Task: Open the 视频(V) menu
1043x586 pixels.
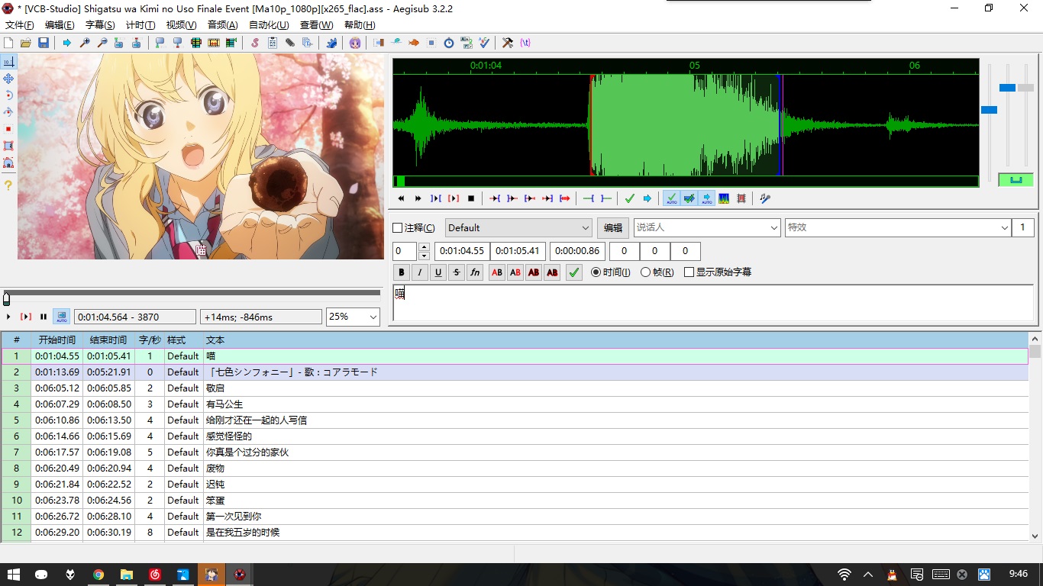Action: point(181,25)
